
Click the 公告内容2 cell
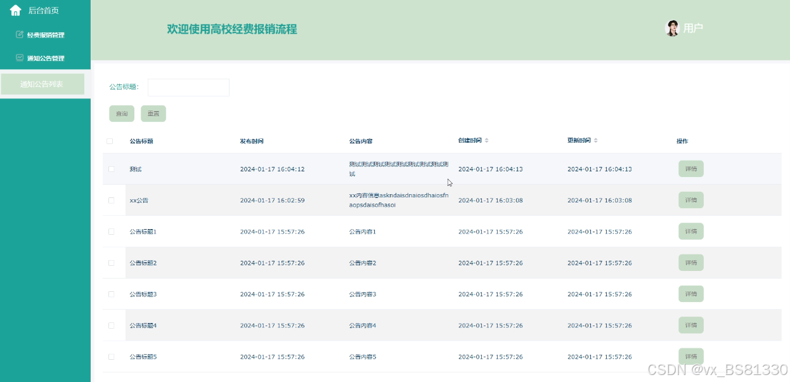[363, 263]
